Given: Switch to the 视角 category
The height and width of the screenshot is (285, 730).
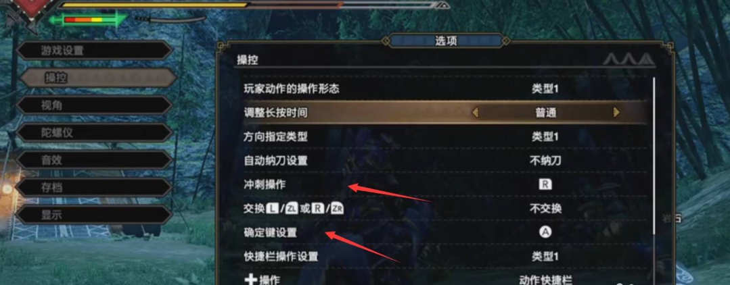Looking at the screenshot, I should (x=95, y=105).
